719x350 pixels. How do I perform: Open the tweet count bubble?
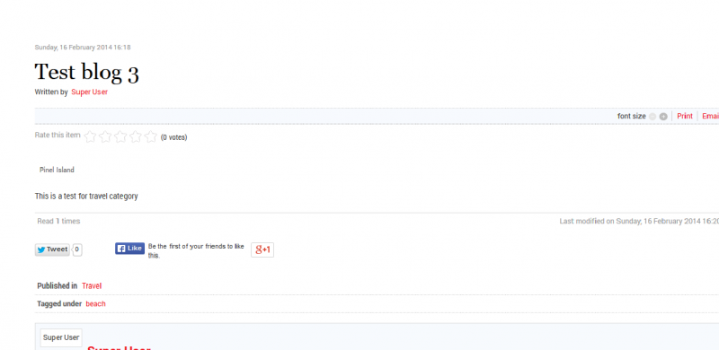[77, 249]
